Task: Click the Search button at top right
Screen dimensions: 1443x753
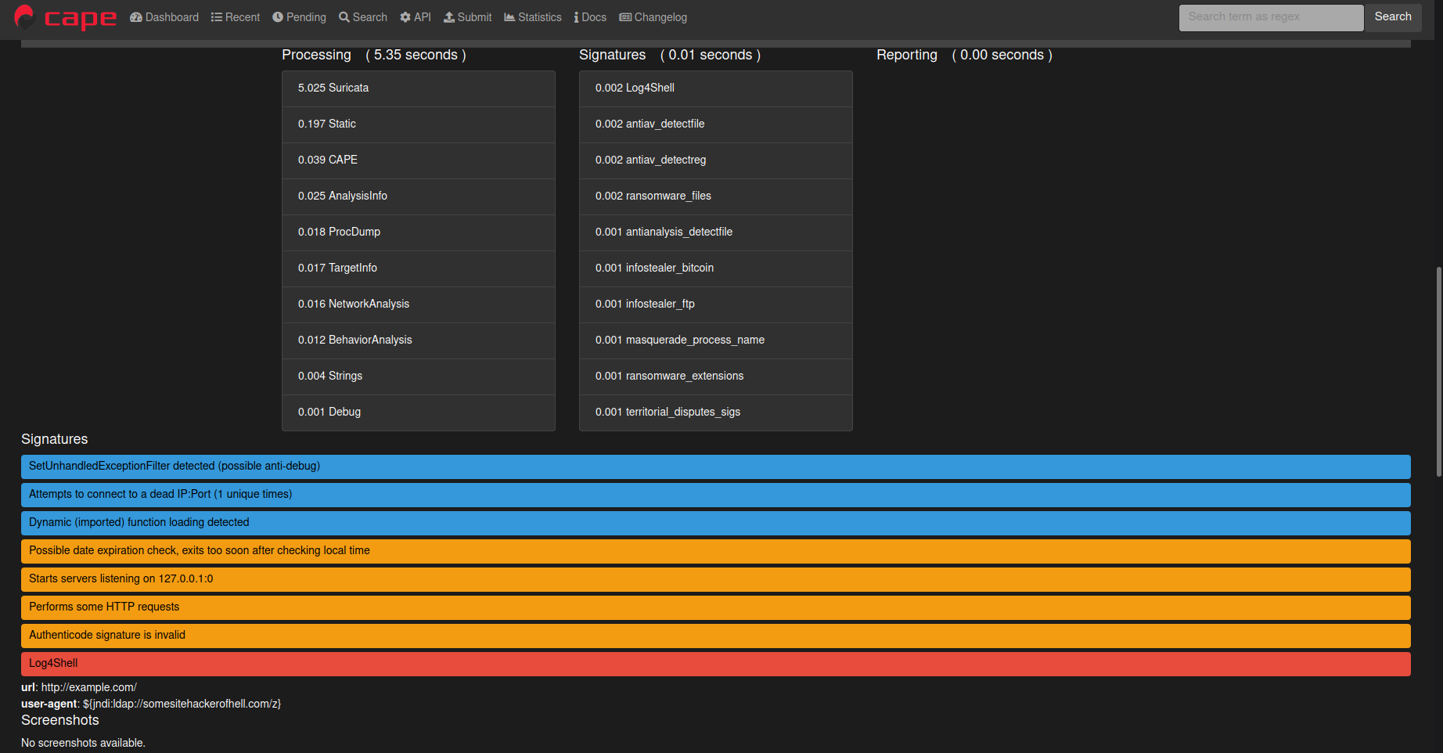Action: (1393, 17)
